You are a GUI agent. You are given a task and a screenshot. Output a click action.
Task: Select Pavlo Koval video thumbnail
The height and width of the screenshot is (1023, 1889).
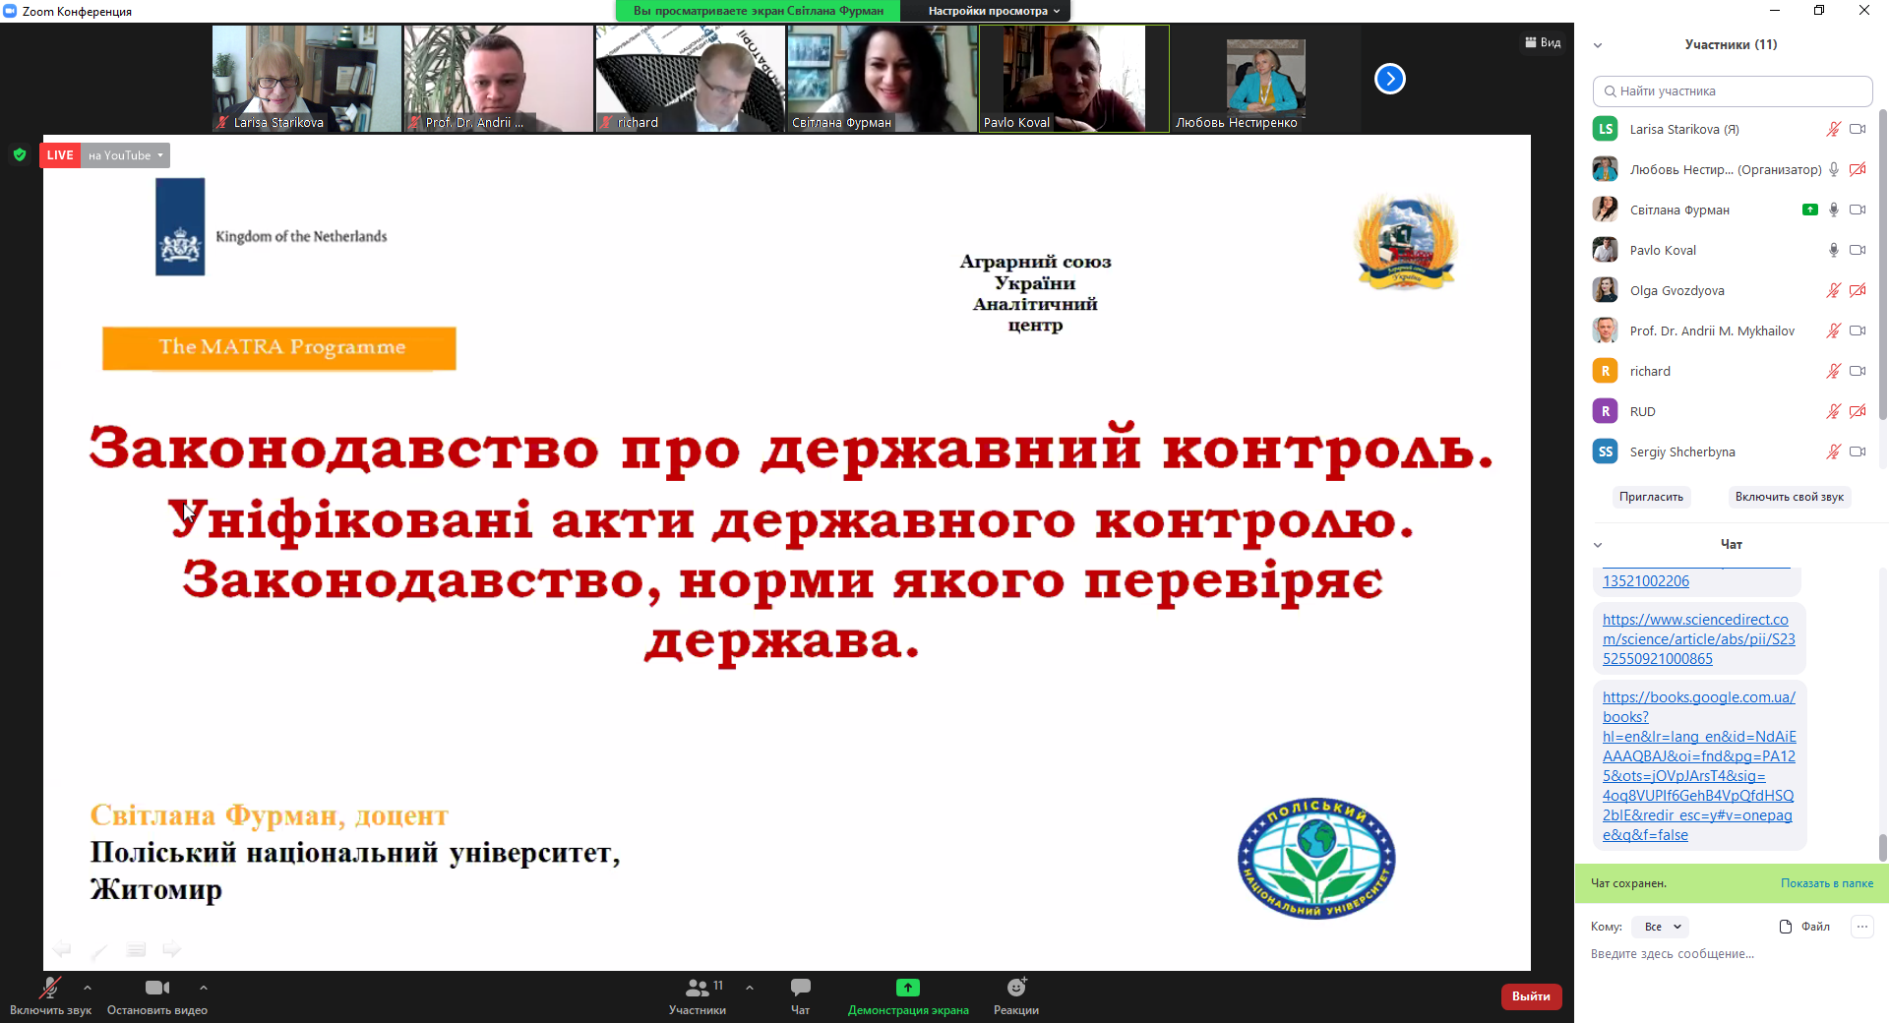[x=1073, y=79]
